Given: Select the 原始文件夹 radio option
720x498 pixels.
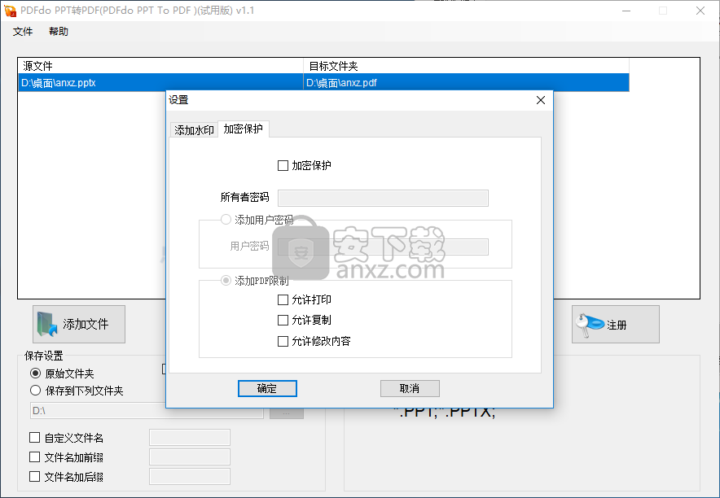Looking at the screenshot, I should 35,373.
